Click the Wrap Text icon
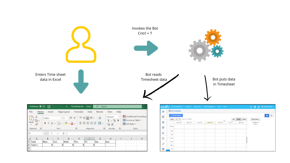Viewport: 290px width, 163px height. pyautogui.click(x=100, y=118)
